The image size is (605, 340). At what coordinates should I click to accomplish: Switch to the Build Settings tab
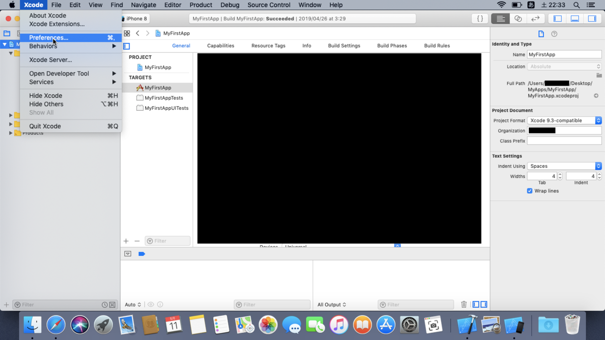pyautogui.click(x=344, y=45)
